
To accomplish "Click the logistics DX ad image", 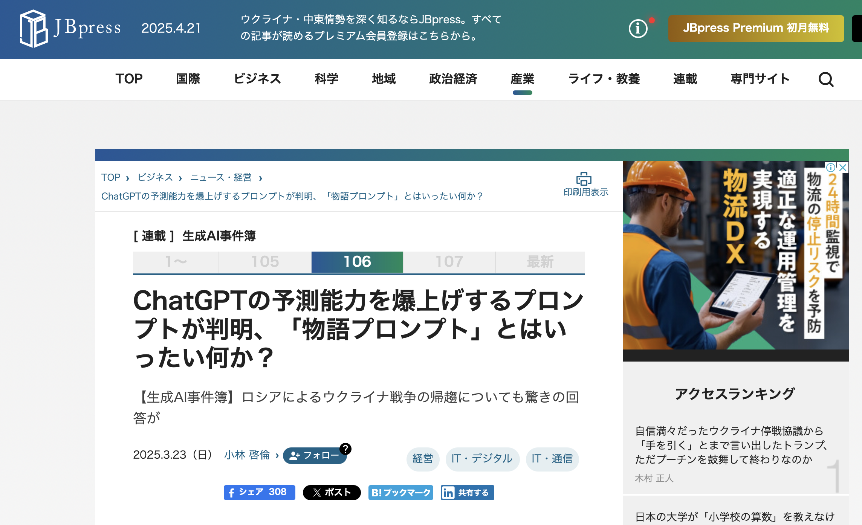I will 735,255.
